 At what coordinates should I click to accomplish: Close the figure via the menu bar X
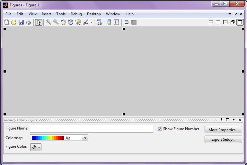click(241, 14)
